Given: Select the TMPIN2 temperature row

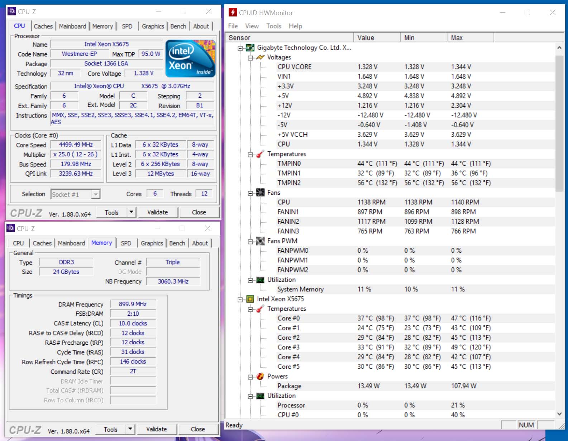Looking at the screenshot, I should (x=415, y=183).
